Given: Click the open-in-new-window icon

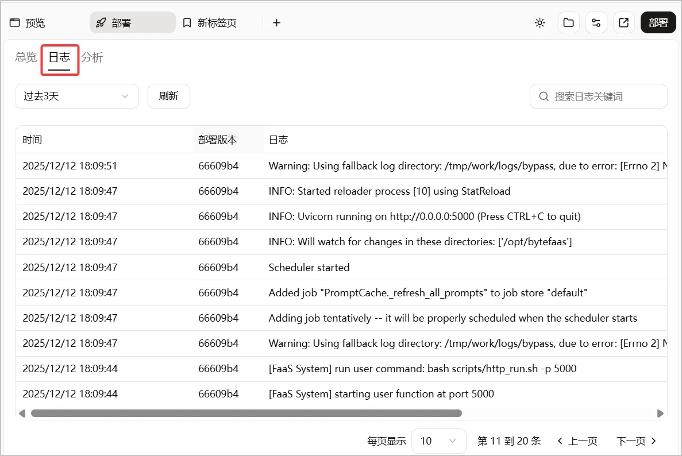Looking at the screenshot, I should point(624,22).
